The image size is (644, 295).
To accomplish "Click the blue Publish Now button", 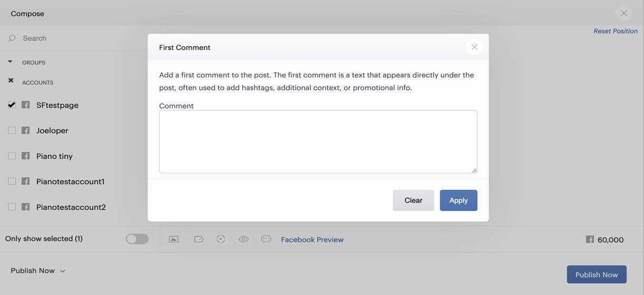I will pos(596,274).
